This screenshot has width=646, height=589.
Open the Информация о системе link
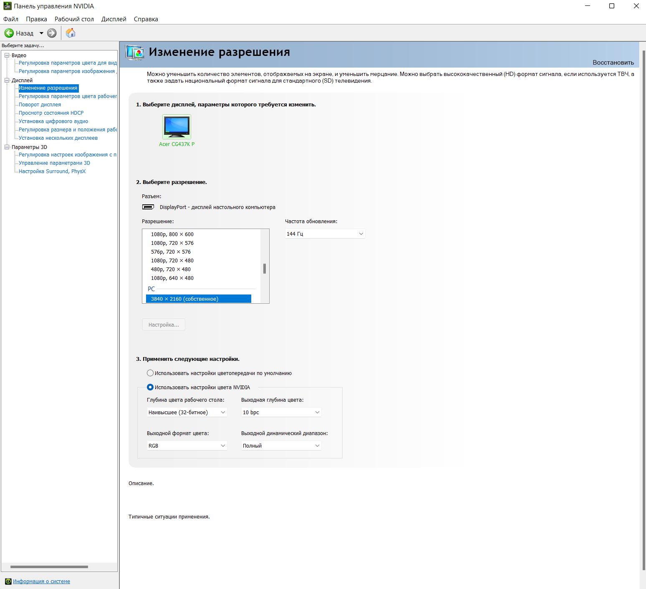pyautogui.click(x=41, y=581)
